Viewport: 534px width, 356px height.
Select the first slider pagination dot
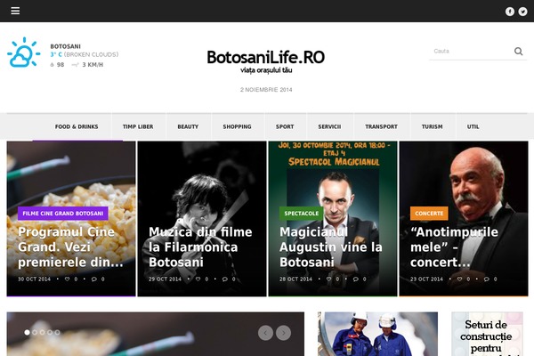click(x=28, y=332)
